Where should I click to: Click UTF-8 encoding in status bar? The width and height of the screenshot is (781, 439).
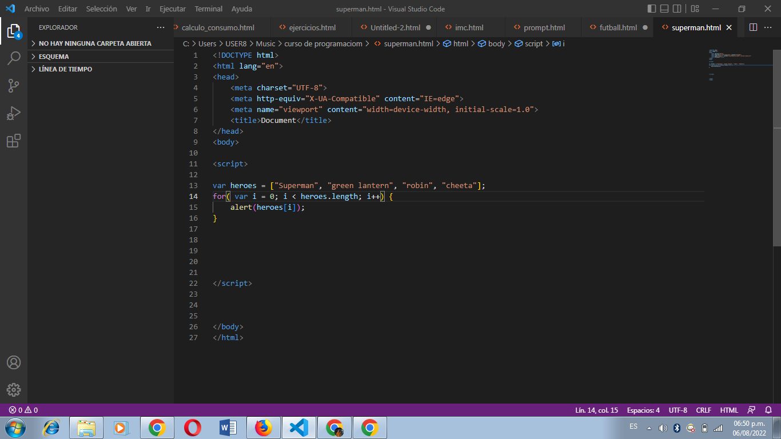tap(678, 410)
